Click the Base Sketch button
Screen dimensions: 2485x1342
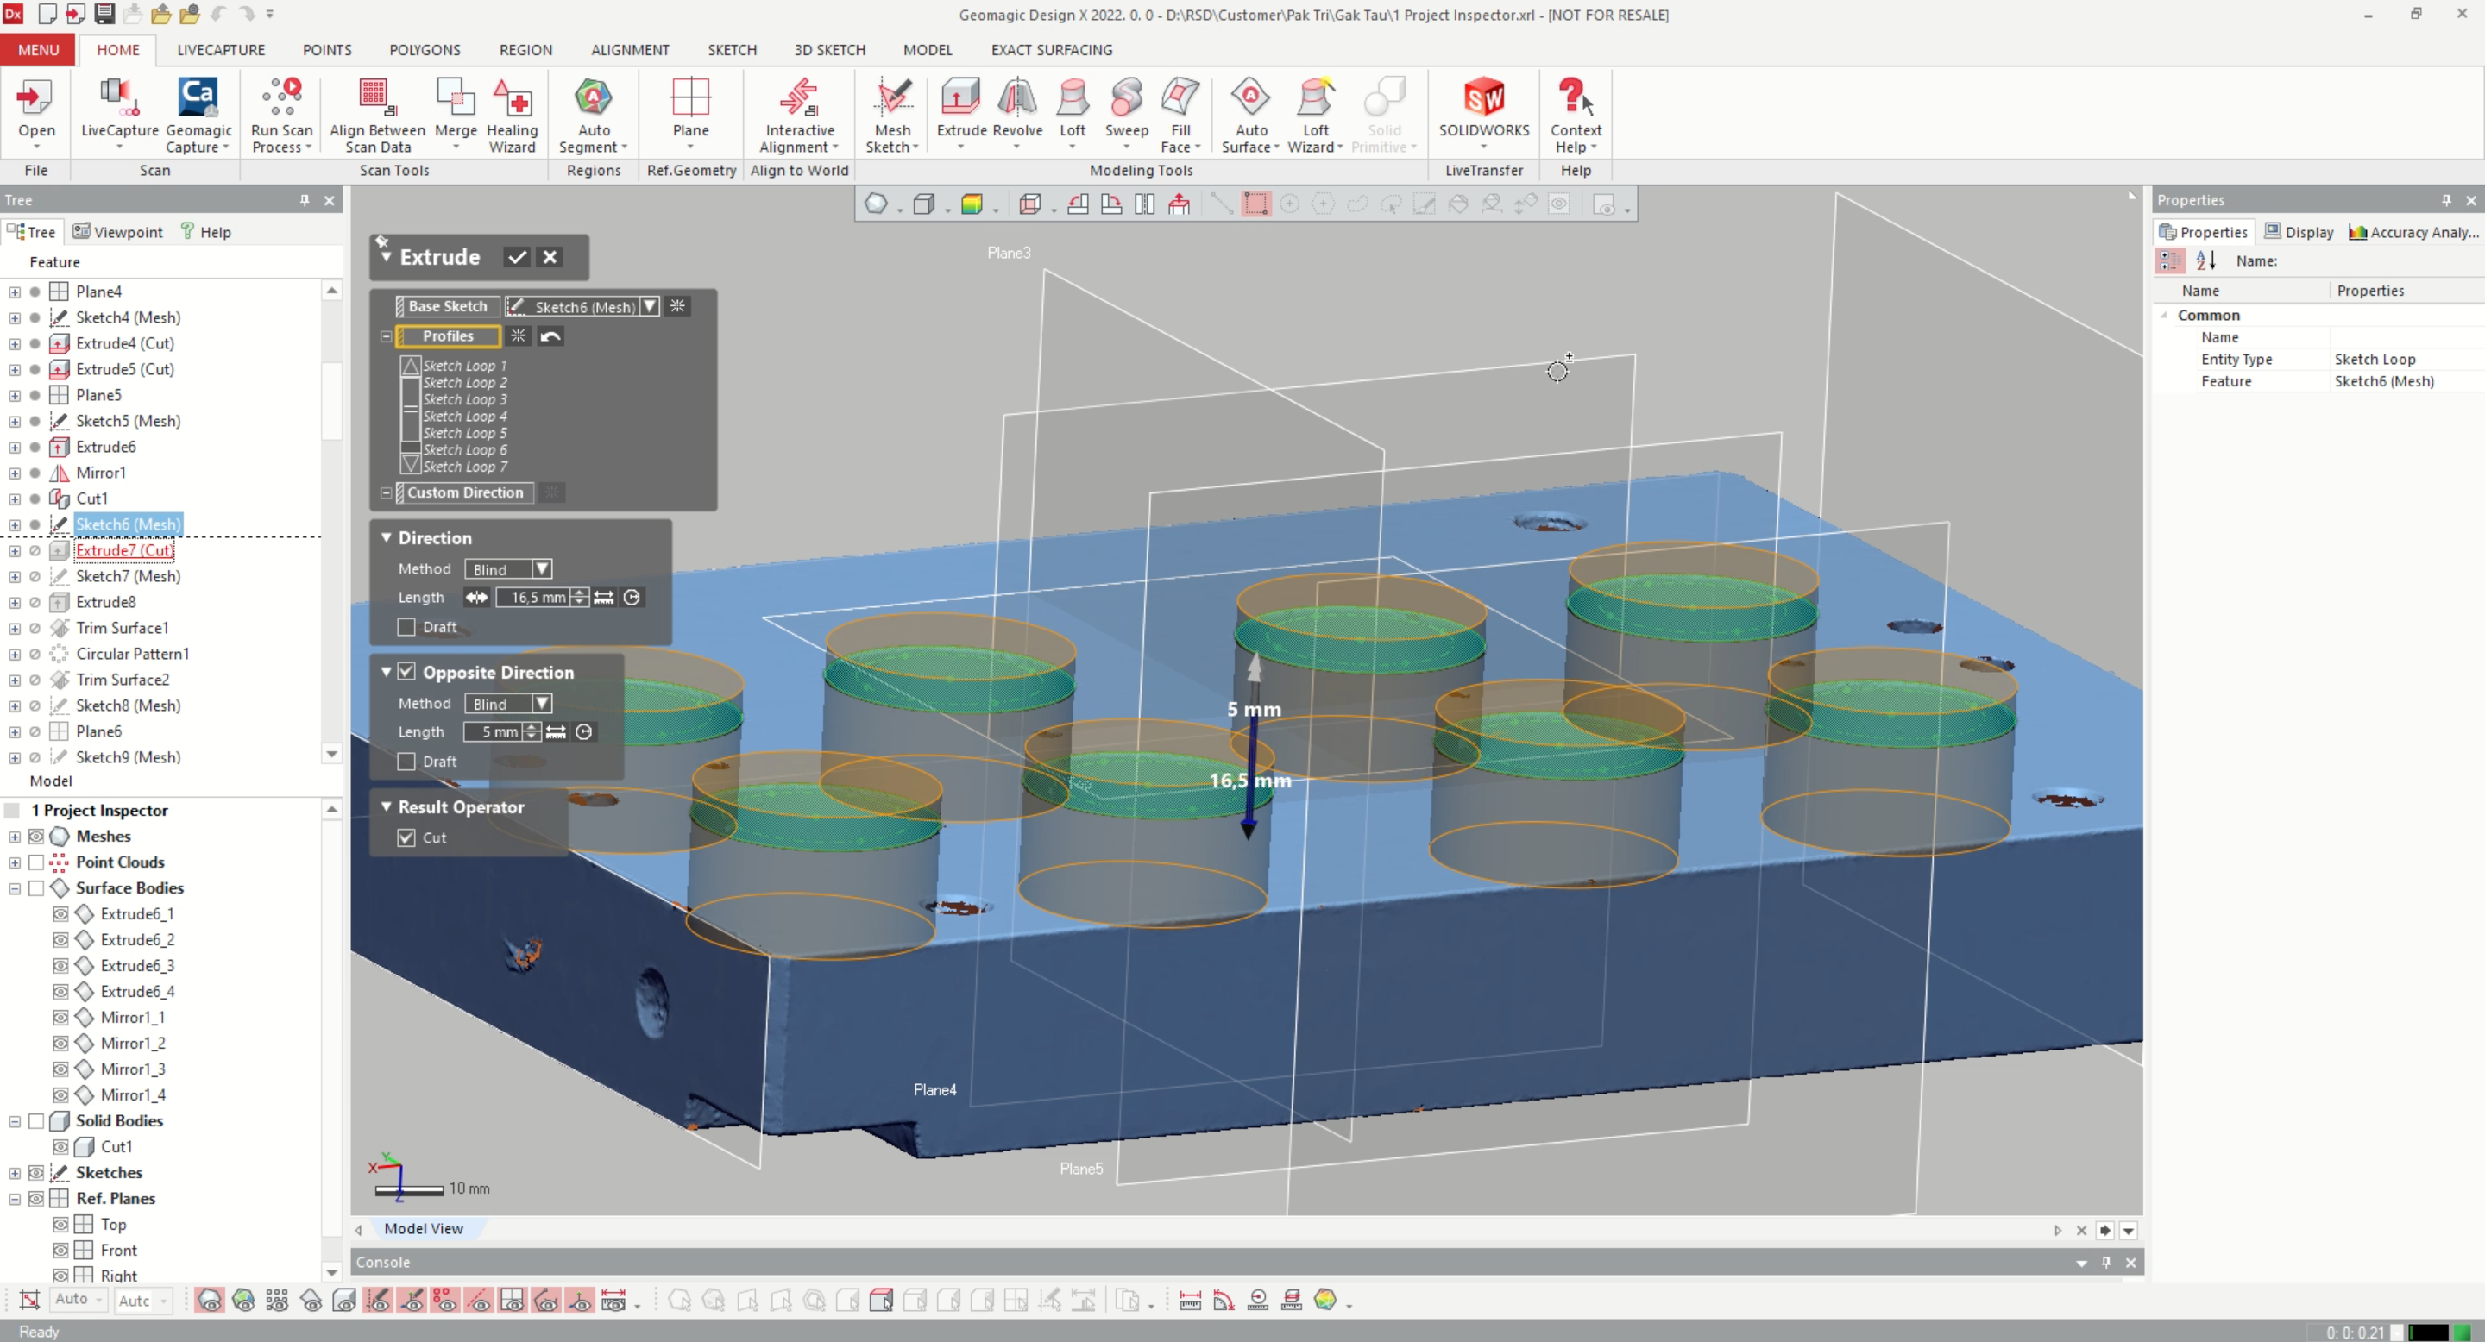pyautogui.click(x=447, y=306)
